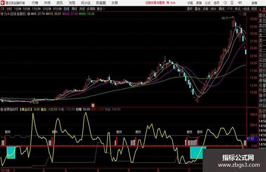The width and height of the screenshot is (266, 172).
Task: Click the layout panel icon beside 分时
Action: (3, 9)
